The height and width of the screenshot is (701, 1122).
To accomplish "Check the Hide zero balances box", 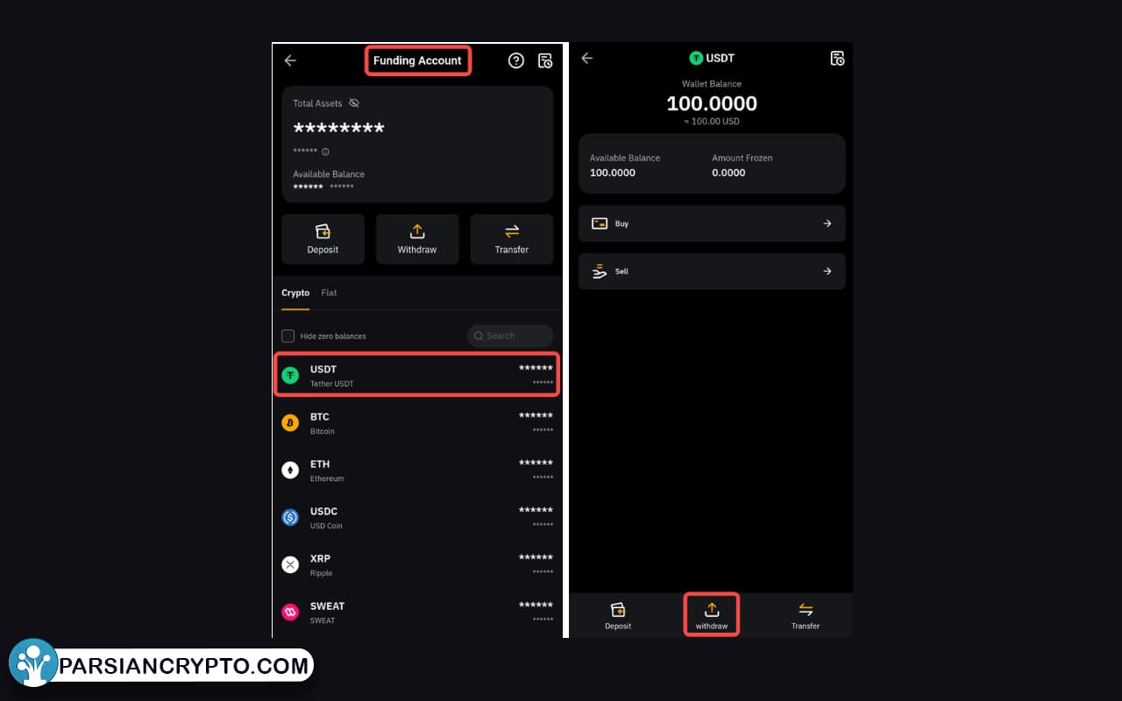I will click(288, 336).
